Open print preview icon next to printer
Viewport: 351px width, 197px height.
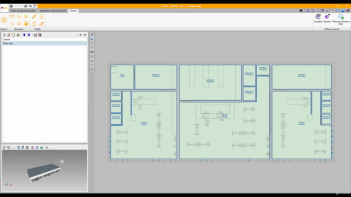pos(30,6)
